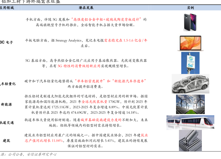Click the 5G base station photo
Screen dimensions: 221x159
point(190,63)
